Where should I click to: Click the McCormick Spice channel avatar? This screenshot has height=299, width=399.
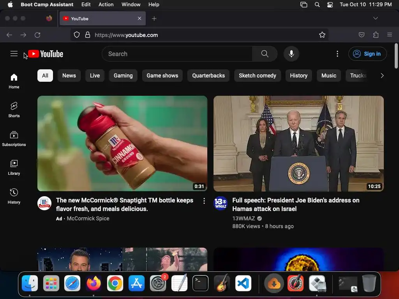44,203
